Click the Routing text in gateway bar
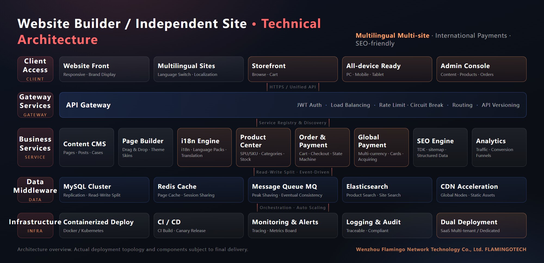The image size is (544, 263). [462, 105]
